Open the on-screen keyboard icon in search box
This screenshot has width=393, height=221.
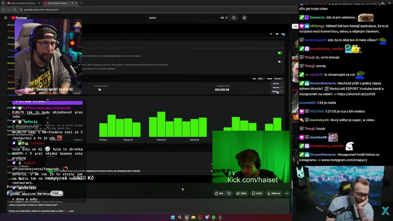click(x=222, y=18)
